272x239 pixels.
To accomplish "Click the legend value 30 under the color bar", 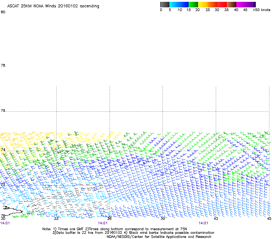I will pyautogui.click(x=217, y=10).
